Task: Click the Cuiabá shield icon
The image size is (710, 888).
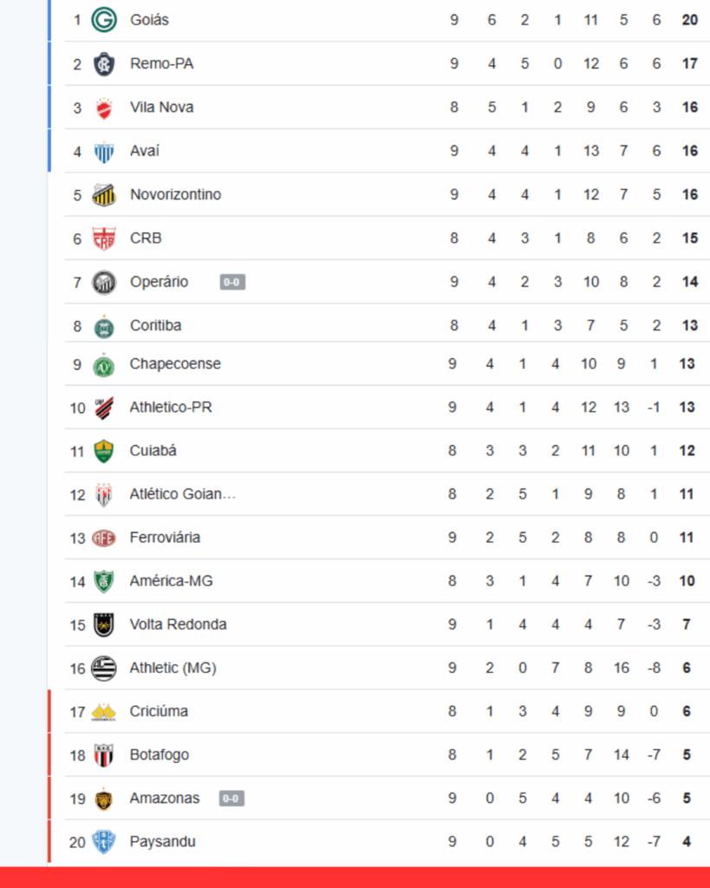Action: (104, 451)
